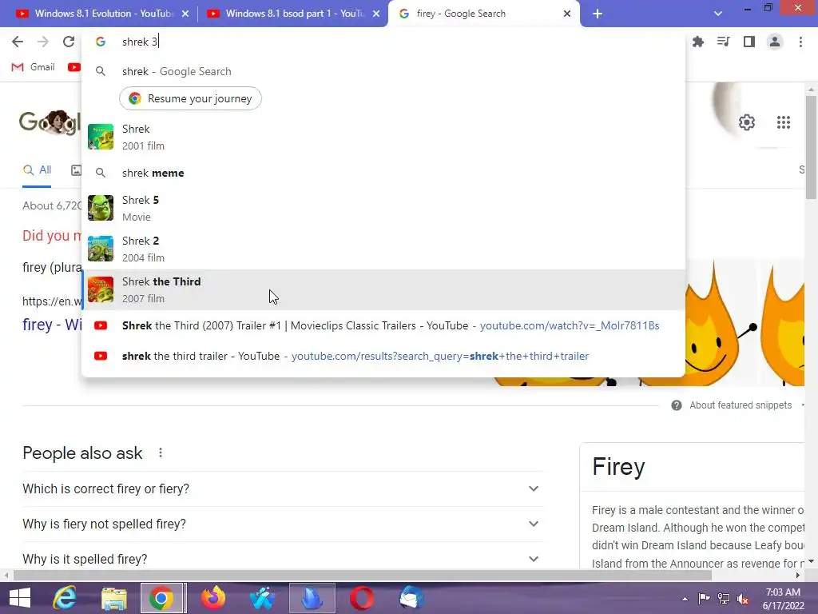Image resolution: width=818 pixels, height=614 pixels.
Task: Select the Shrek 2001 film suggestion
Action: (383, 137)
